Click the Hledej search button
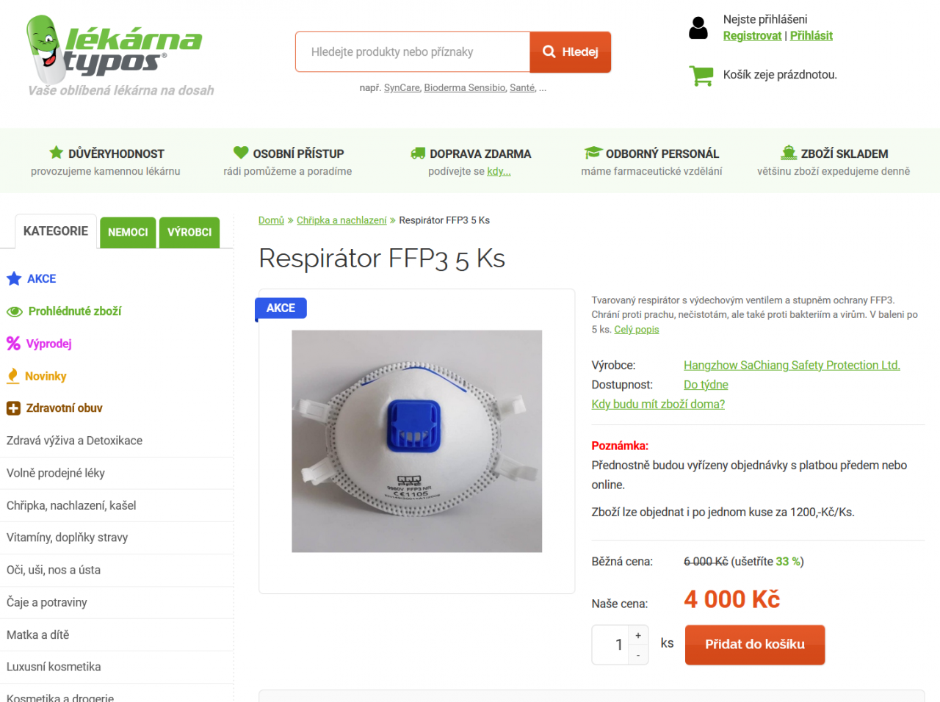Viewport: 940px width, 702px height. 571,52
